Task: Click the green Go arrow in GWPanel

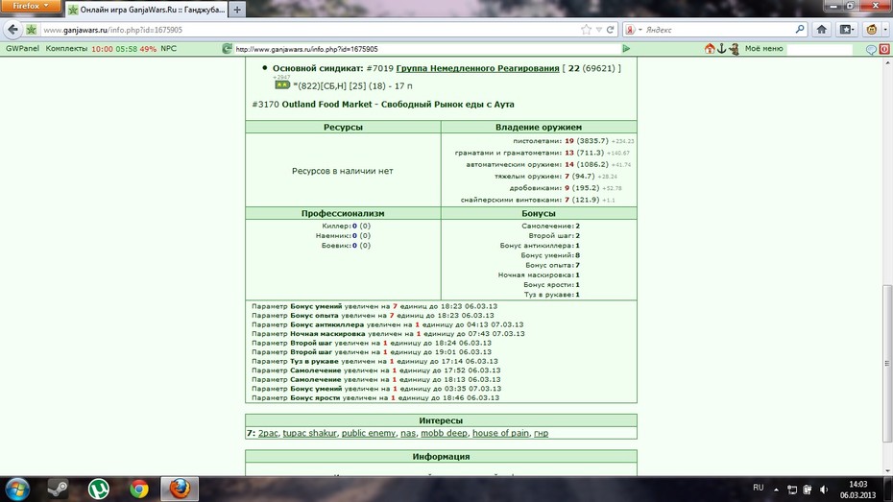Action: 626,49
